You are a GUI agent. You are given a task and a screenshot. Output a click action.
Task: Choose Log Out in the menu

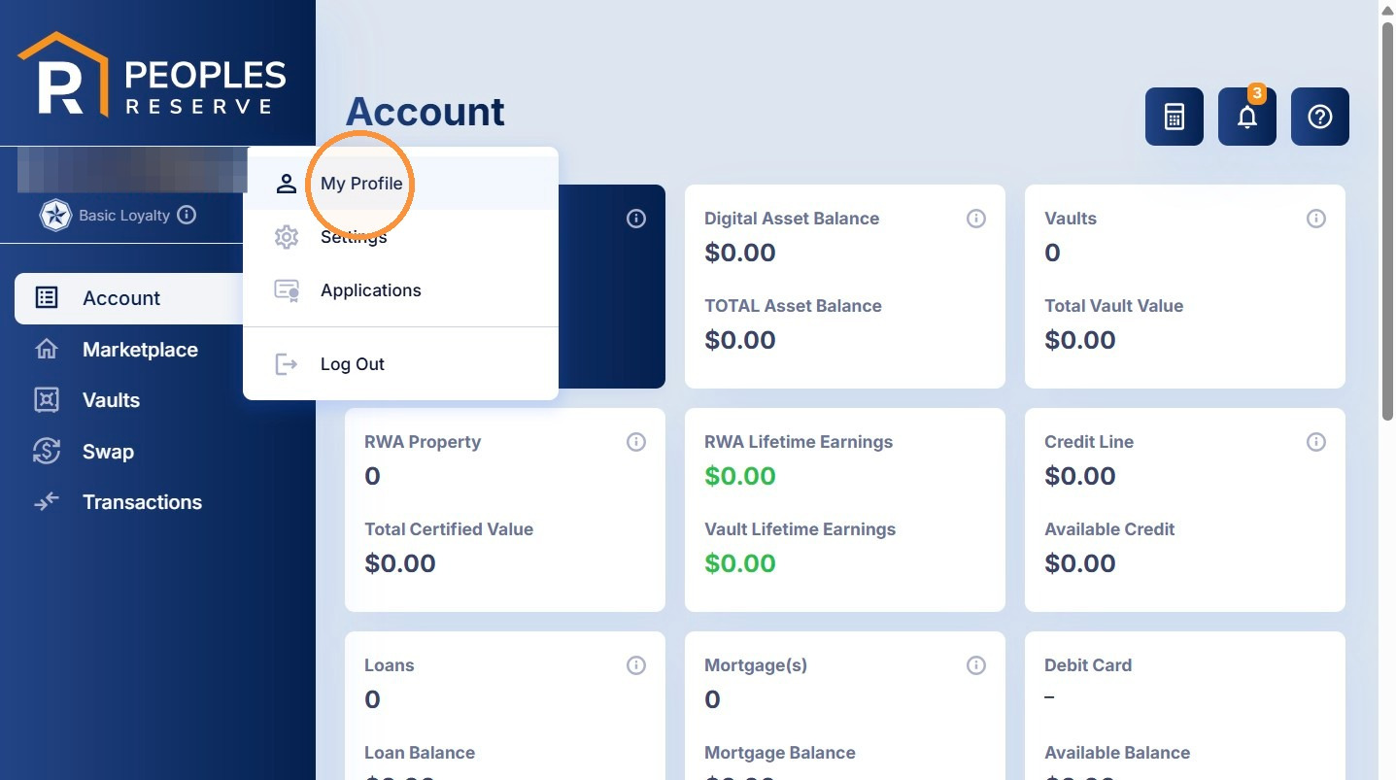pyautogui.click(x=400, y=364)
